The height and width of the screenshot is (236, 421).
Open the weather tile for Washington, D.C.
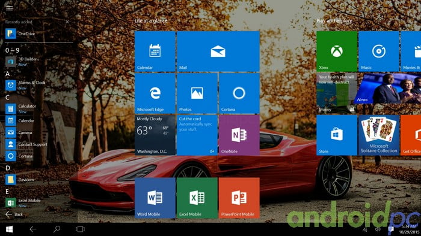(155, 135)
